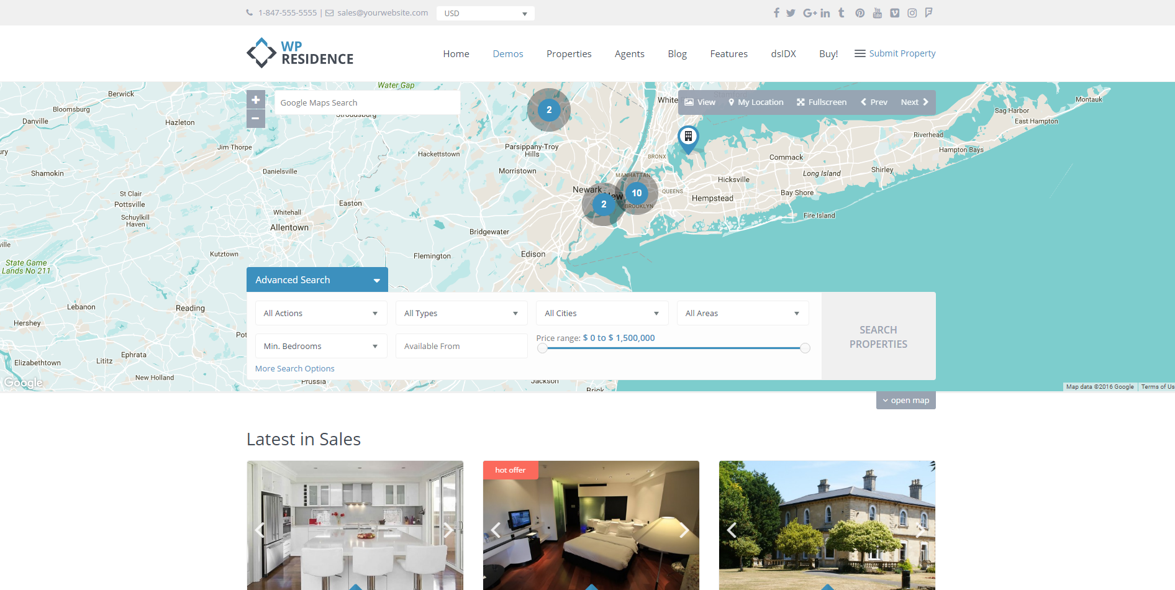This screenshot has width=1175, height=590.
Task: Previous image arrow on bedroom listing
Action: click(x=496, y=530)
